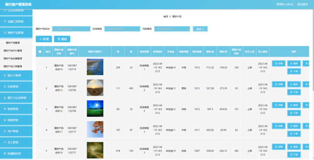Open 理财产品订单管理 submenu entry

13,66
